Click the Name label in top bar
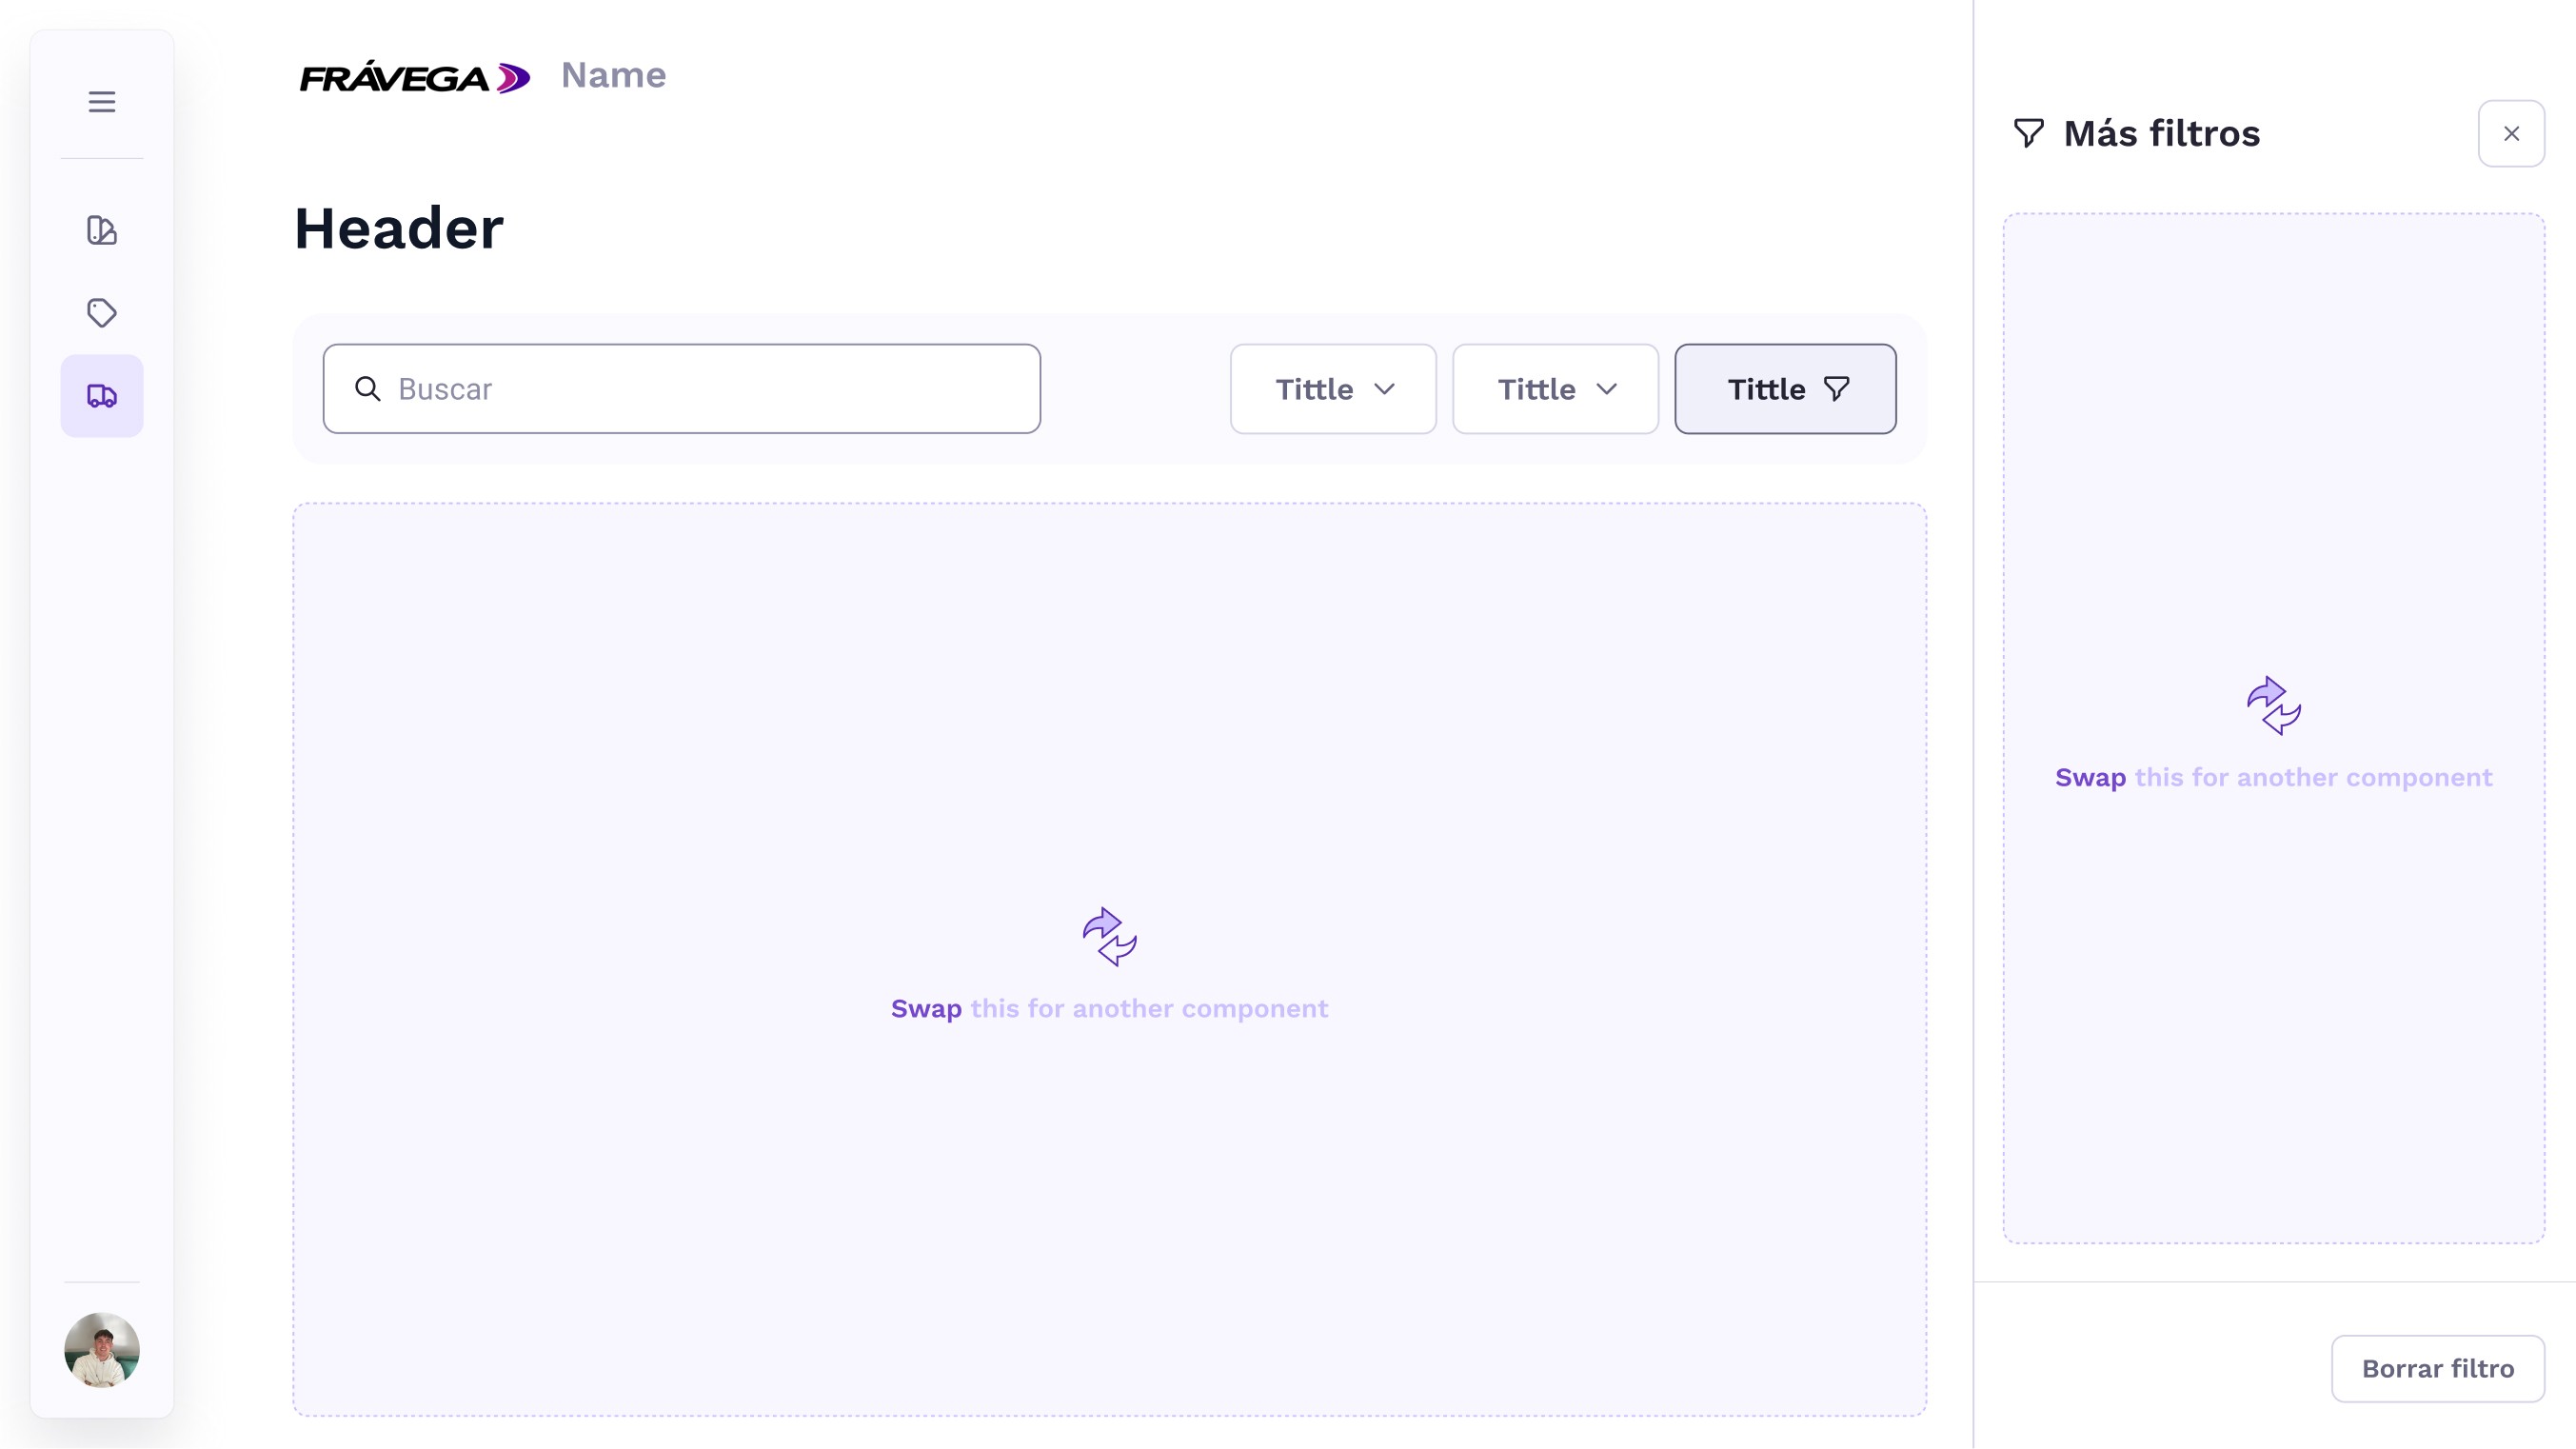This screenshot has height=1449, width=2576. click(x=613, y=75)
